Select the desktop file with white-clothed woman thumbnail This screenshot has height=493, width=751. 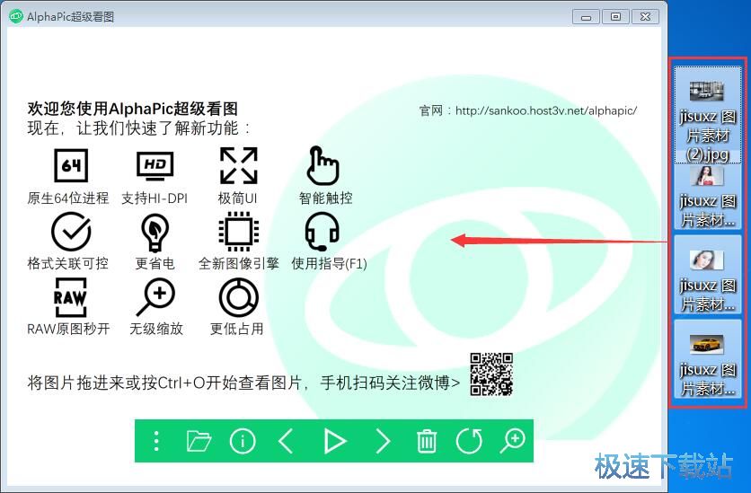707,274
